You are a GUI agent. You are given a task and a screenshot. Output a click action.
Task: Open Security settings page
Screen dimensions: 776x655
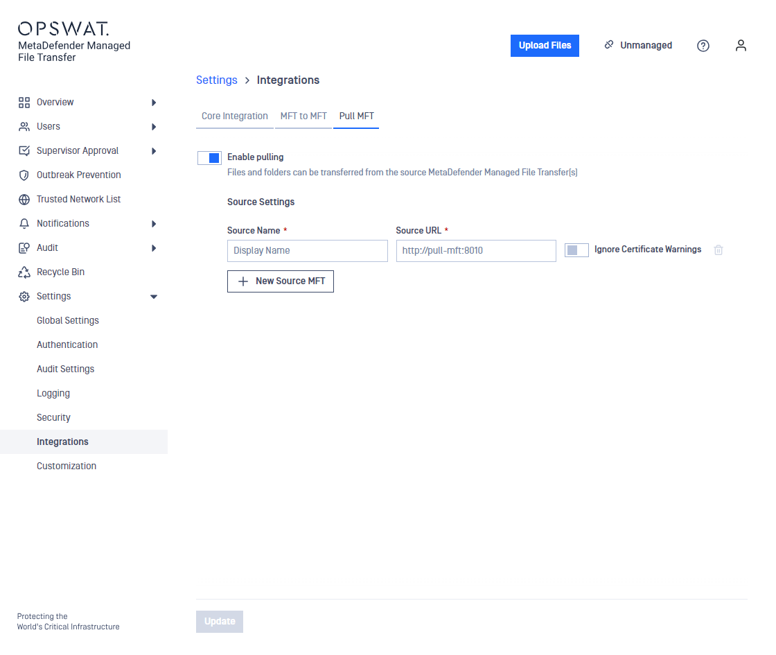53,418
